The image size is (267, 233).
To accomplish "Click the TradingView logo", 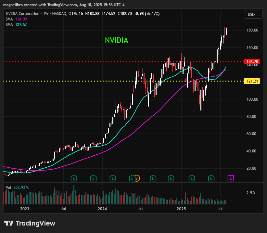I will click(x=30, y=223).
